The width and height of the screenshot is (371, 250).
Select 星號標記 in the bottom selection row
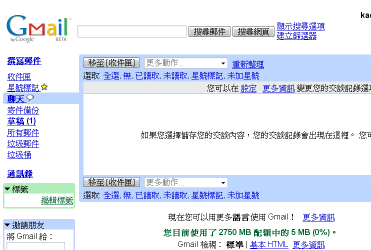click(207, 195)
